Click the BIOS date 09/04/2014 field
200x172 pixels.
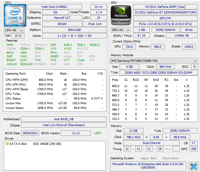click(x=30, y=133)
